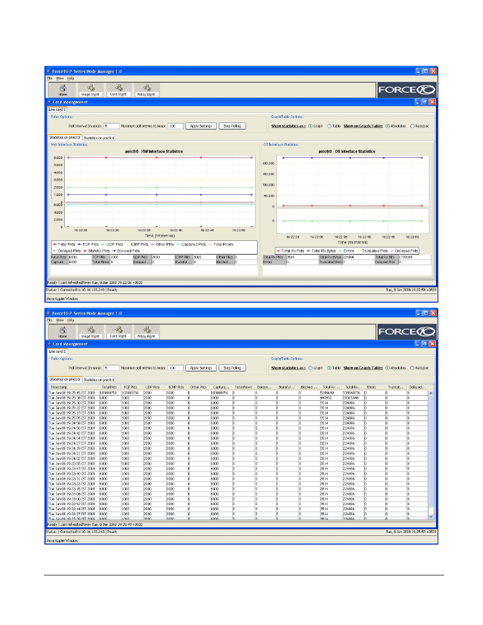
Task: Close bottom window's Card Management panel
Action: coord(432,344)
